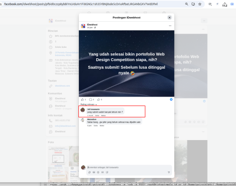Click the Foto section heading in background page
The image size is (236, 186).
[51, 142]
